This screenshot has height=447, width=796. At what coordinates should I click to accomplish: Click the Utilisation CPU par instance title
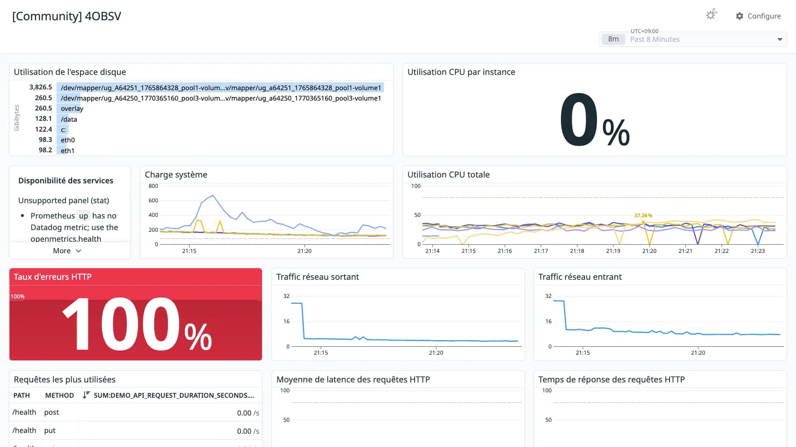coord(461,72)
